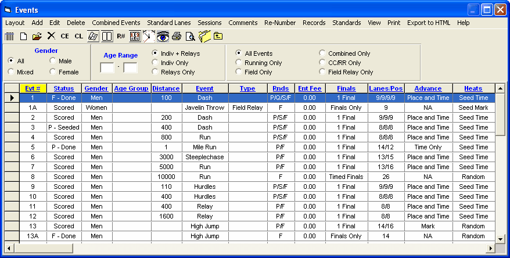Click the Field Relay type cell
This screenshot has width=510, height=258.
point(247,107)
